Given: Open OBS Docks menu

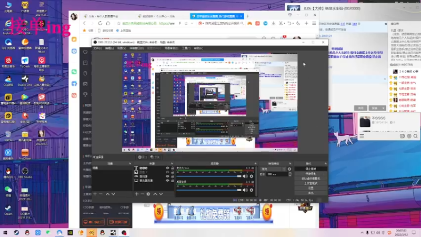Looking at the screenshot, I should point(137,48).
